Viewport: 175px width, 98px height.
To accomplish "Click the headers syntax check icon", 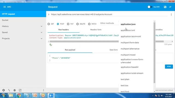I will tap(51, 45).
